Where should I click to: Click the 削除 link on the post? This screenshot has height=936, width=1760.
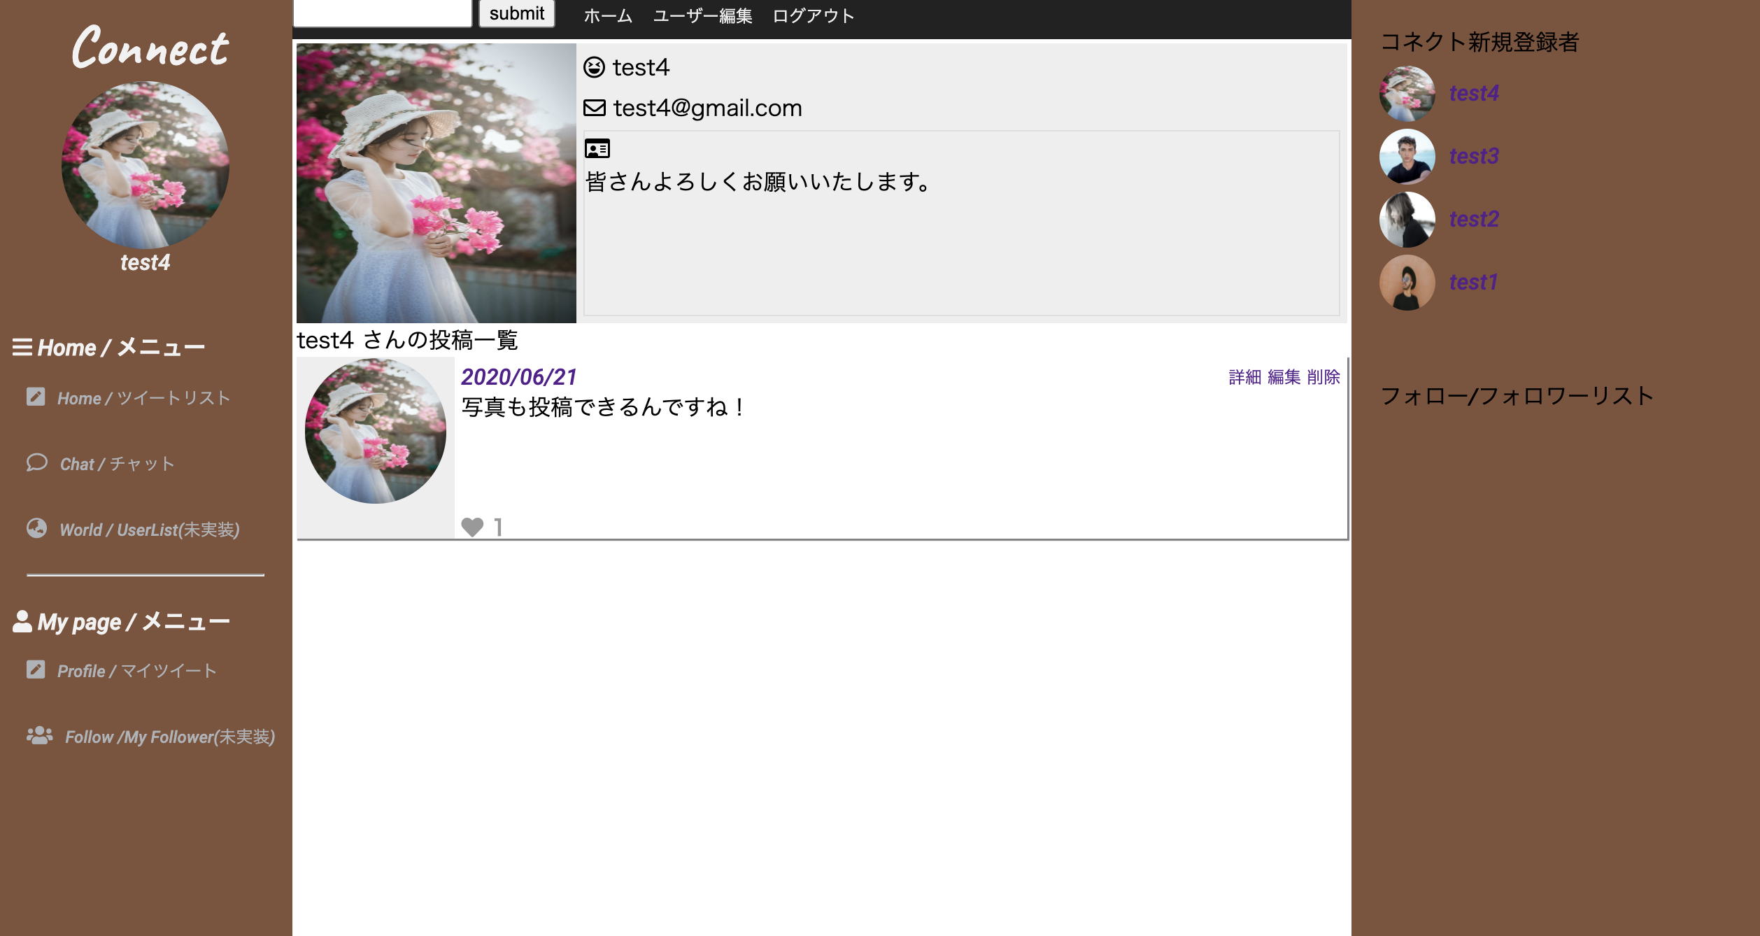tap(1323, 377)
